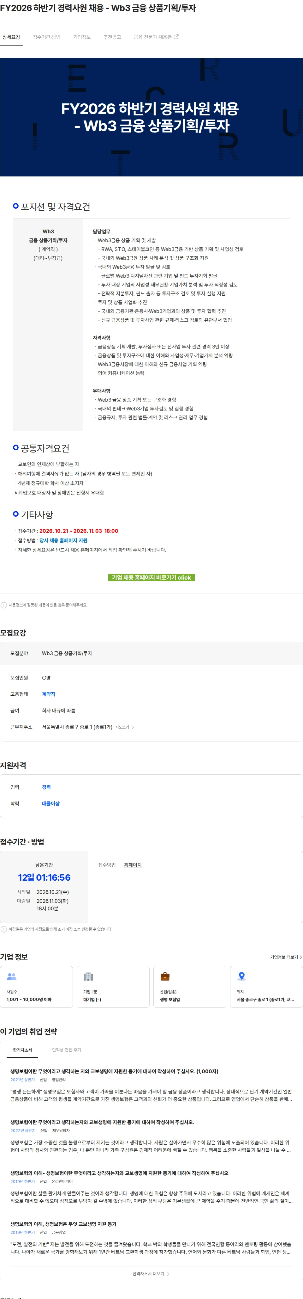The image size is (303, 1299).
Task: Open the 기업정보 tab
Action: (x=81, y=37)
